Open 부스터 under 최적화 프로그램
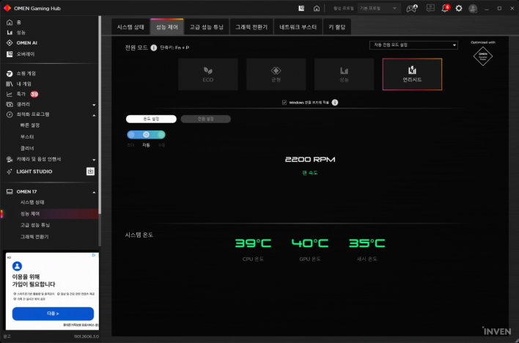Screen dimensions: 519x343 pos(27,137)
